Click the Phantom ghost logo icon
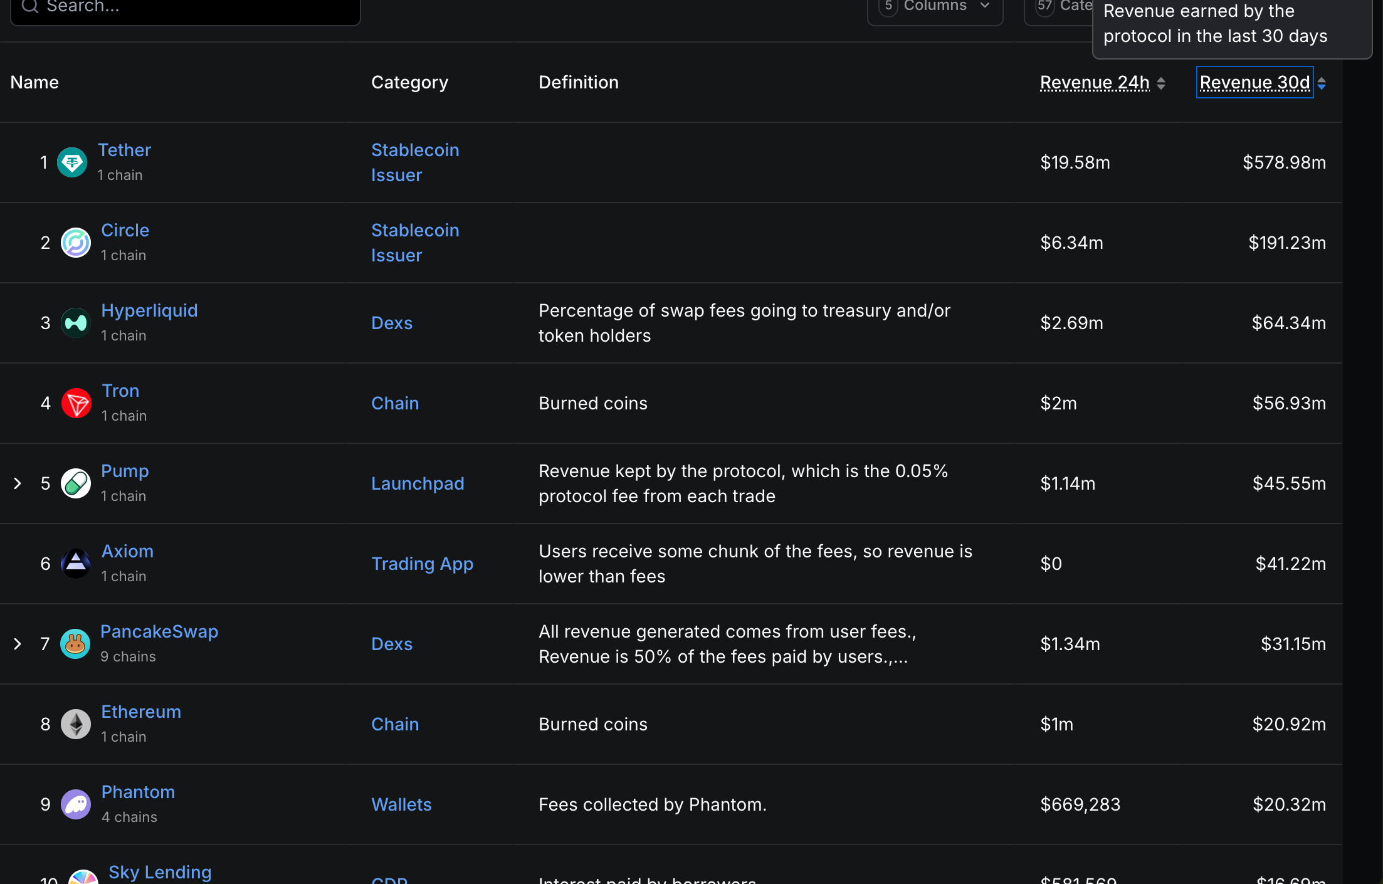The image size is (1383, 884). 76,804
